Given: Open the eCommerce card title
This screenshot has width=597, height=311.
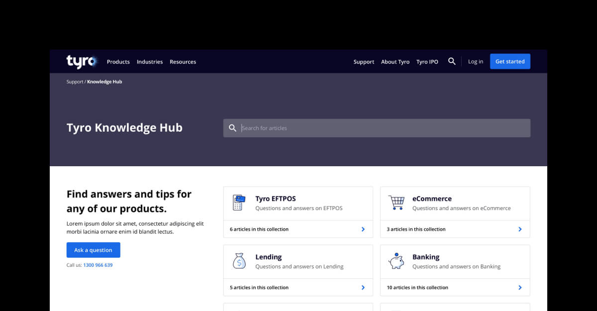Looking at the screenshot, I should click(x=432, y=198).
